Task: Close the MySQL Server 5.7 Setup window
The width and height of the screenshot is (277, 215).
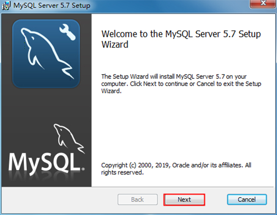Action: (263, 4)
